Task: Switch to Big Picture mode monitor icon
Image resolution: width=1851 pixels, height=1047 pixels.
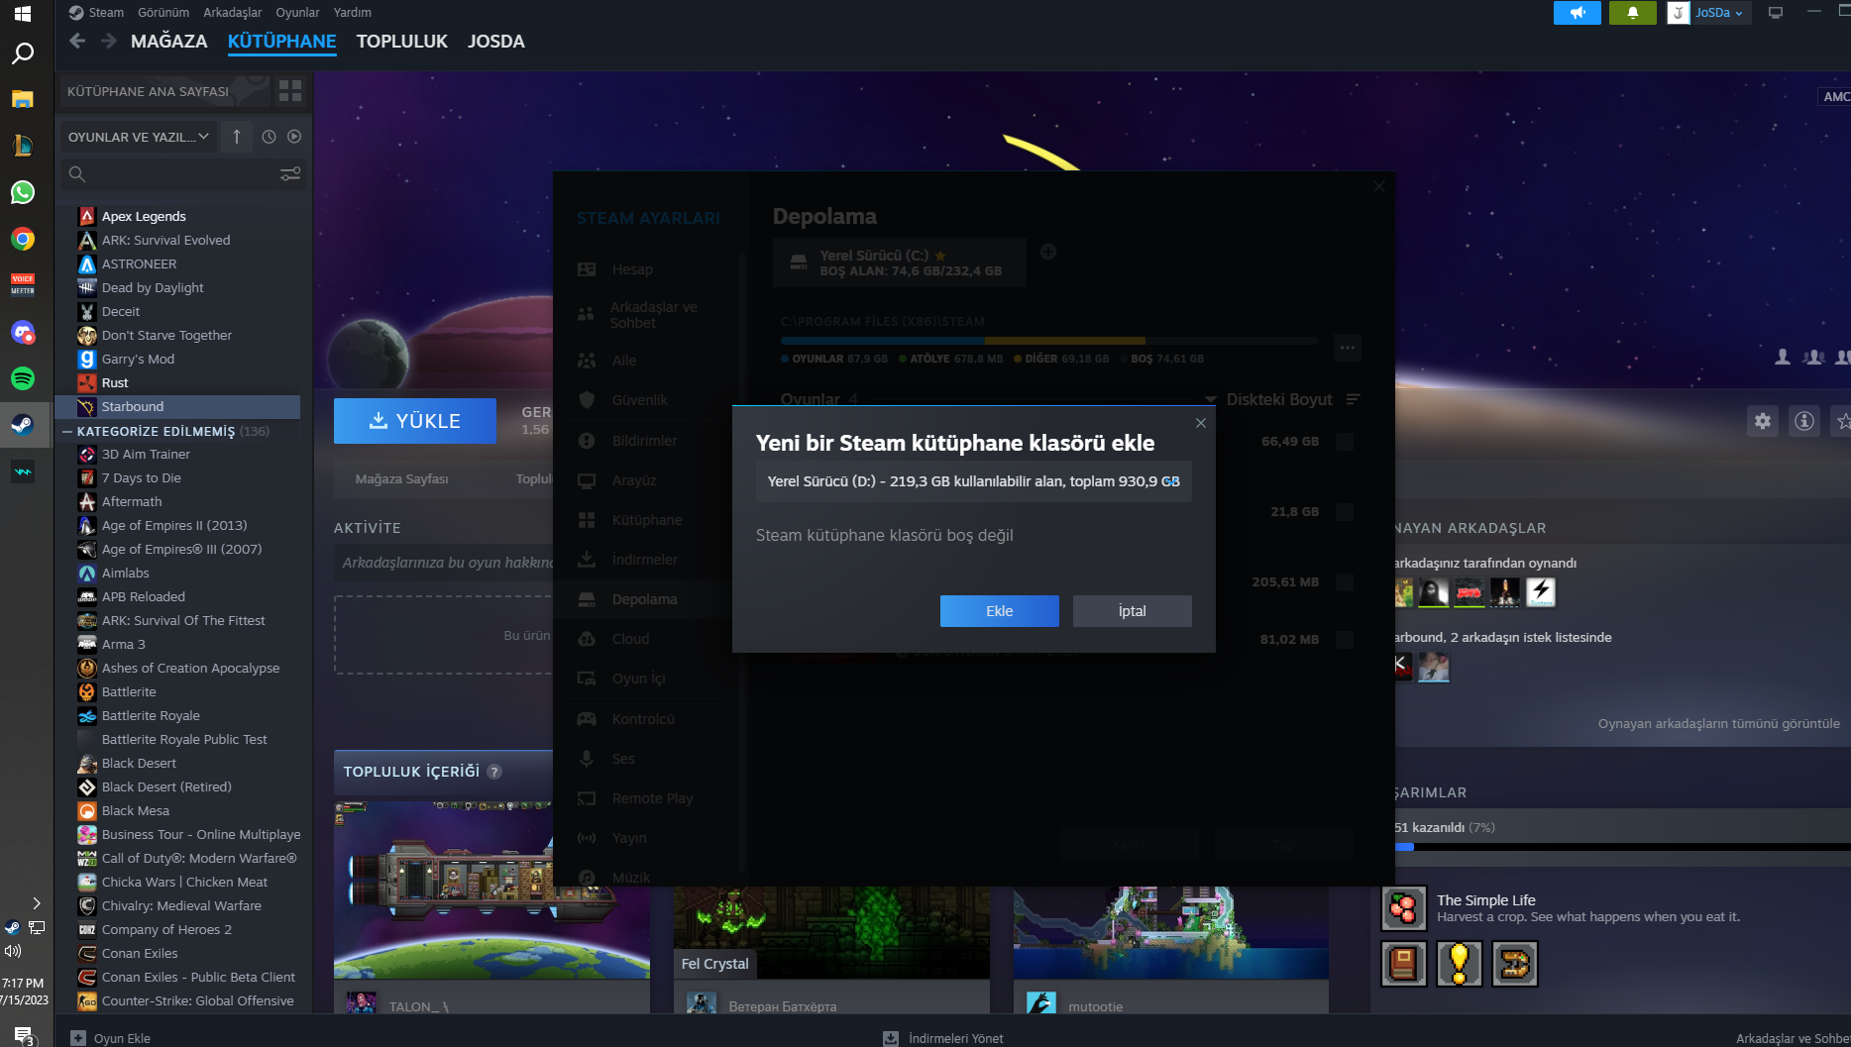Action: (1776, 13)
